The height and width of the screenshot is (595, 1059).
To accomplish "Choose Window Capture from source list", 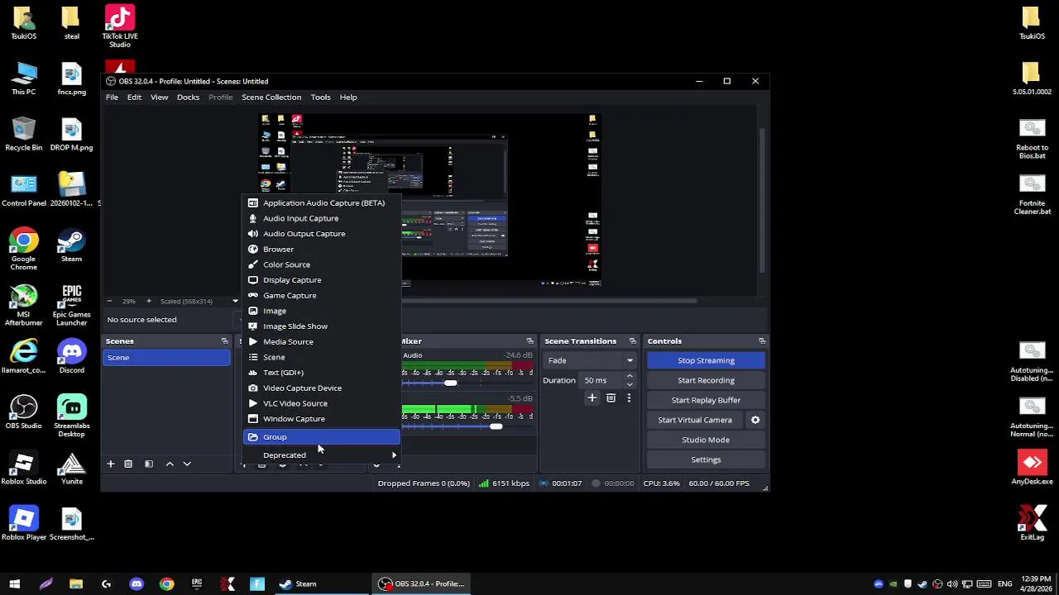I will pyautogui.click(x=322, y=419).
